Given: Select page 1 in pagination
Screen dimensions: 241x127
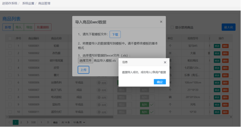Looking at the screenshot, I should click(16, 122).
